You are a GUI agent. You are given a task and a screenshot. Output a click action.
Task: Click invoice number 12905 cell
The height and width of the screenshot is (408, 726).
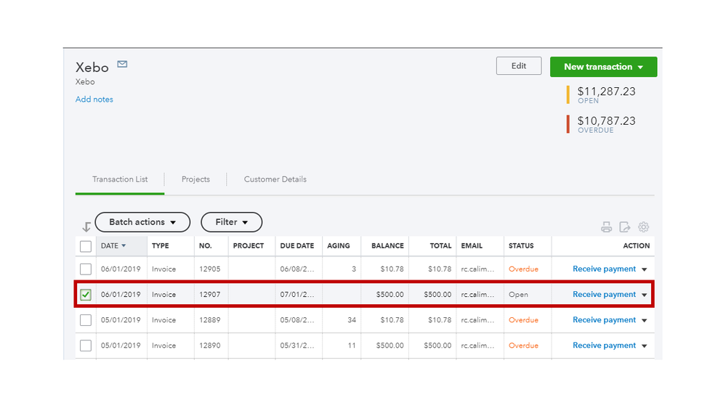click(210, 269)
